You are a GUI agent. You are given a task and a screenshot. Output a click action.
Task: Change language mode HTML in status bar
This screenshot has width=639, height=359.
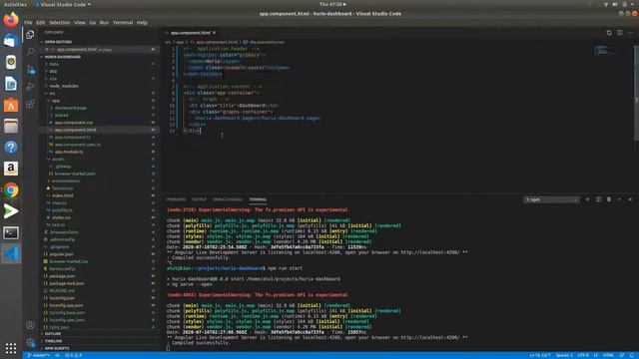608,355
